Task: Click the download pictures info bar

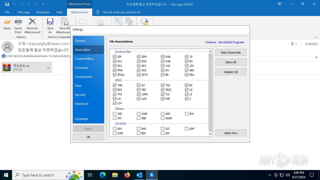Action: pos(36,56)
